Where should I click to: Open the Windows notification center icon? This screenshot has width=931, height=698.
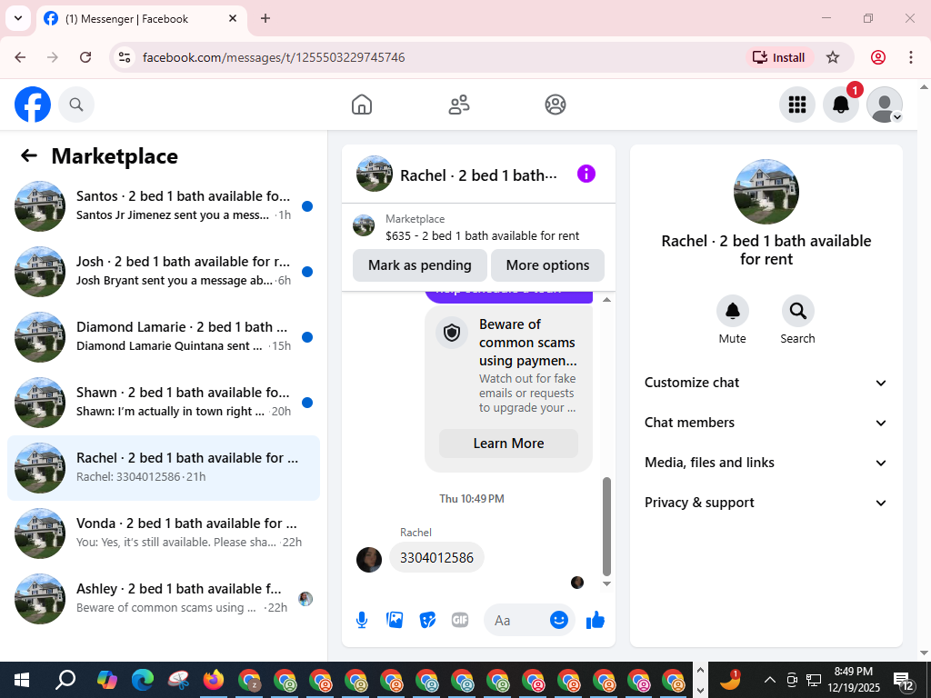904,680
